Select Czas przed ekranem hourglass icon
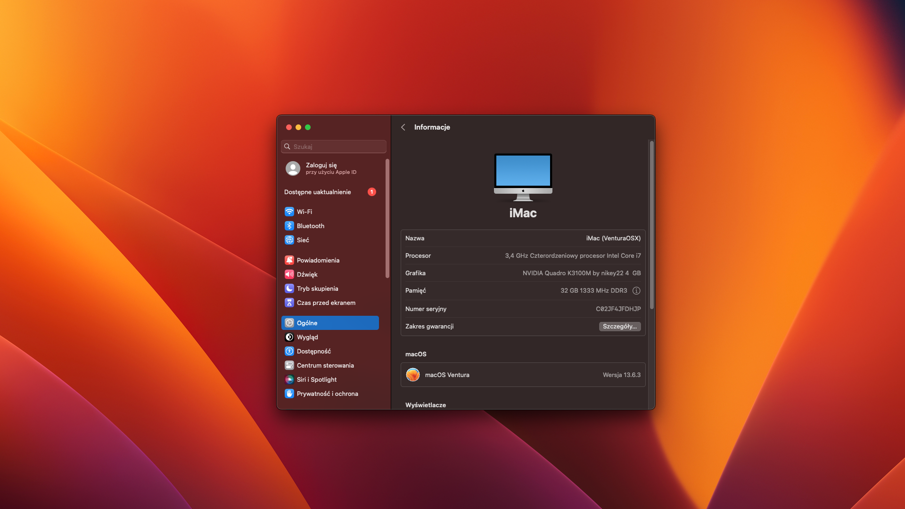Image resolution: width=905 pixels, height=509 pixels. (x=289, y=303)
